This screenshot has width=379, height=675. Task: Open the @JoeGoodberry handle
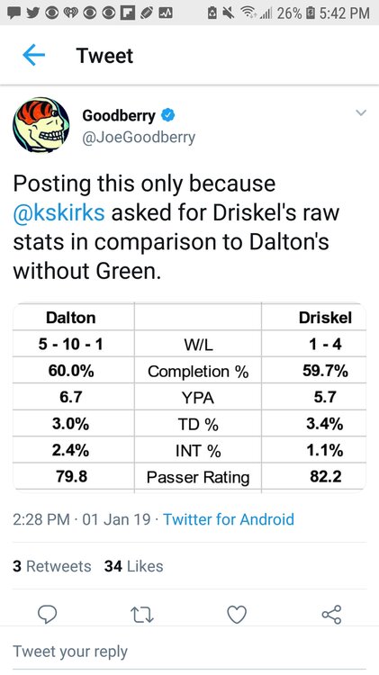(139, 138)
